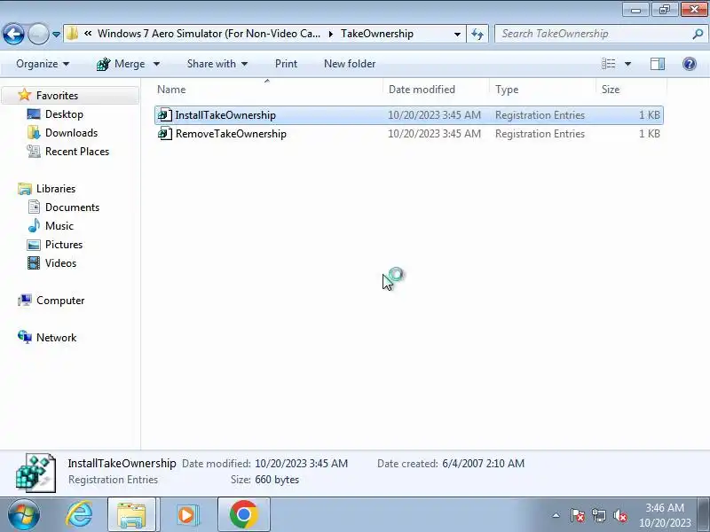Open Downloads in Favorites

(71, 132)
